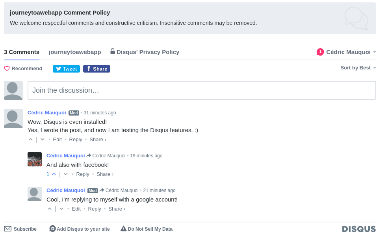The width and height of the screenshot is (386, 237).
Task: Click the photo avatar of the facebook comment
Action: pyautogui.click(x=35, y=159)
